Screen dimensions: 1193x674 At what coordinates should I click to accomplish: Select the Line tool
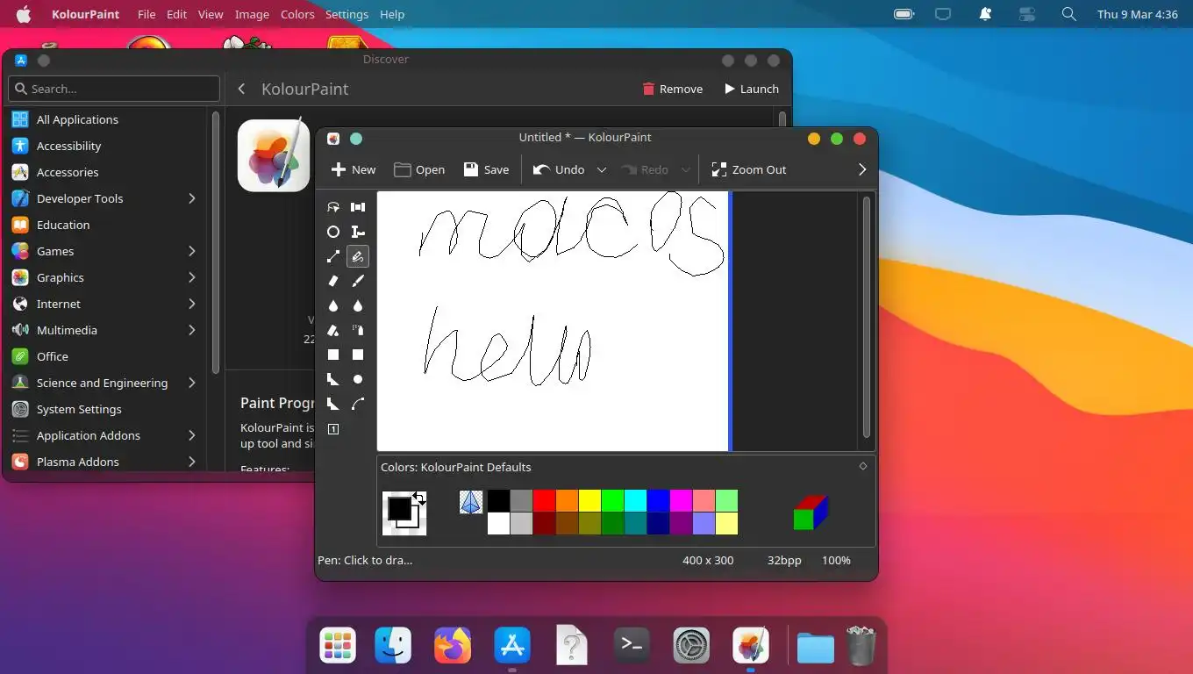pyautogui.click(x=333, y=256)
